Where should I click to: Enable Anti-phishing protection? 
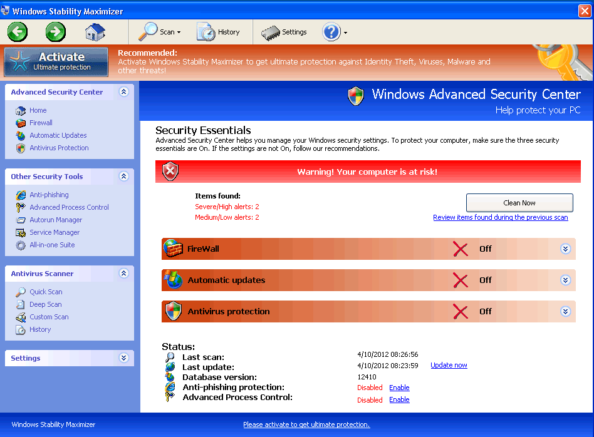point(399,388)
